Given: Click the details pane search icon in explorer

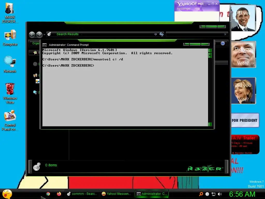Looking at the screenshot, I should click(x=37, y=167).
